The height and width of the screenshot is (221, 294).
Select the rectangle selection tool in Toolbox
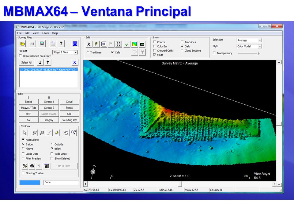click(x=42, y=133)
